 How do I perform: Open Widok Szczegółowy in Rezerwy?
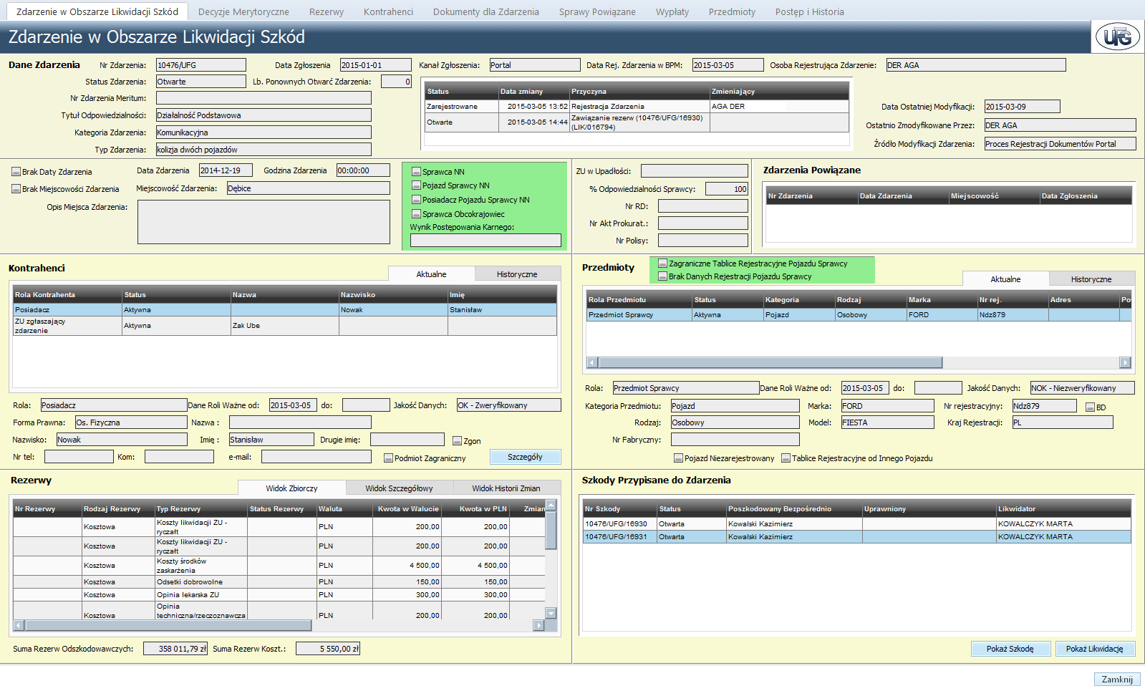399,488
